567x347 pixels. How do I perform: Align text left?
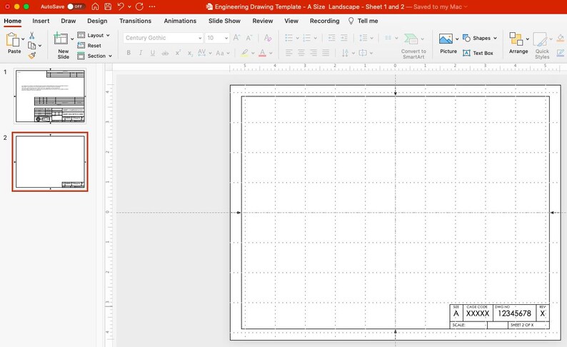288,53
